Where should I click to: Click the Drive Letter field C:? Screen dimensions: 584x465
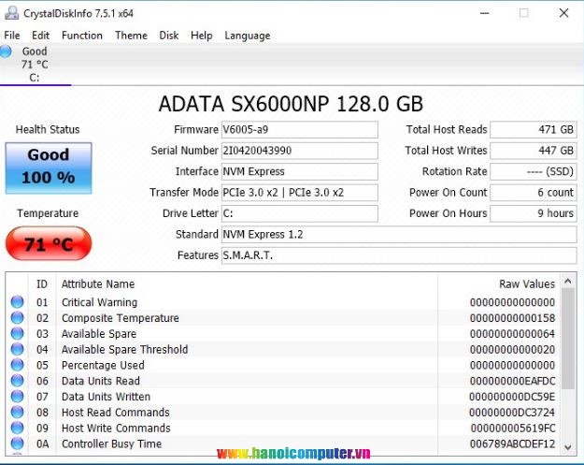tap(299, 213)
